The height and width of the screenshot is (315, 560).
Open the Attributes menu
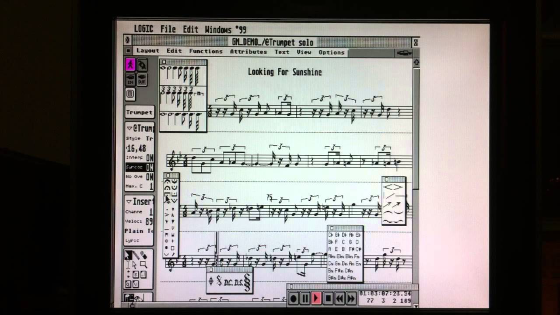[x=248, y=52]
